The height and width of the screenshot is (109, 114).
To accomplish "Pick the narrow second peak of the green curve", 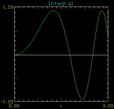I will click(102, 11).
